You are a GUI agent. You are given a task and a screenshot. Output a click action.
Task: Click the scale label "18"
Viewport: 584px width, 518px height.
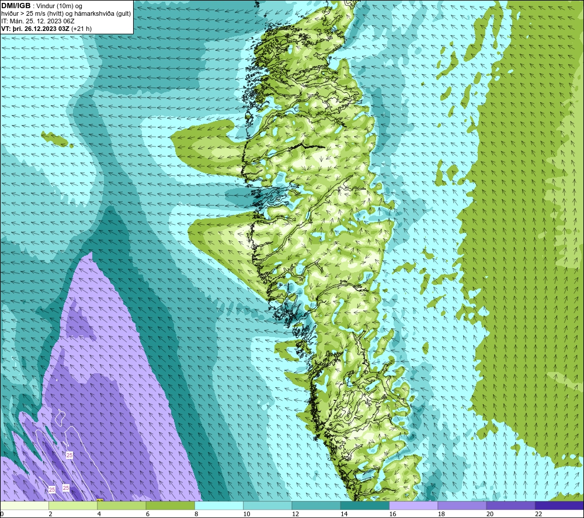[x=441, y=514]
